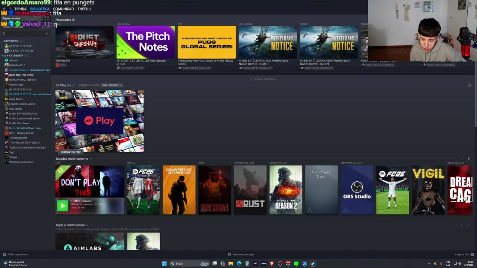
Task: Select EA SPORTS FC 26 game cover
Action: pyautogui.click(x=143, y=190)
